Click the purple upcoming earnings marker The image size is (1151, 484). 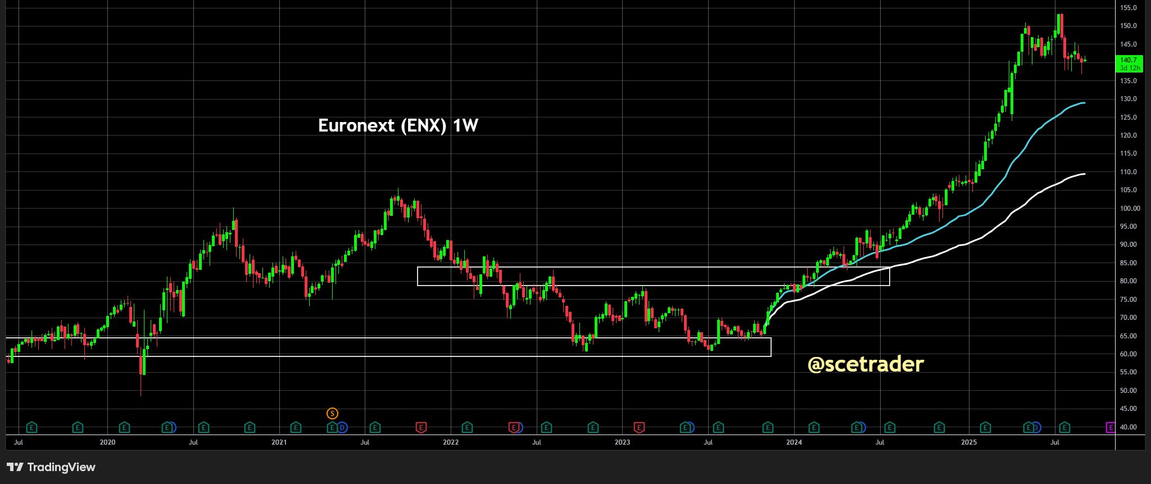1111,428
